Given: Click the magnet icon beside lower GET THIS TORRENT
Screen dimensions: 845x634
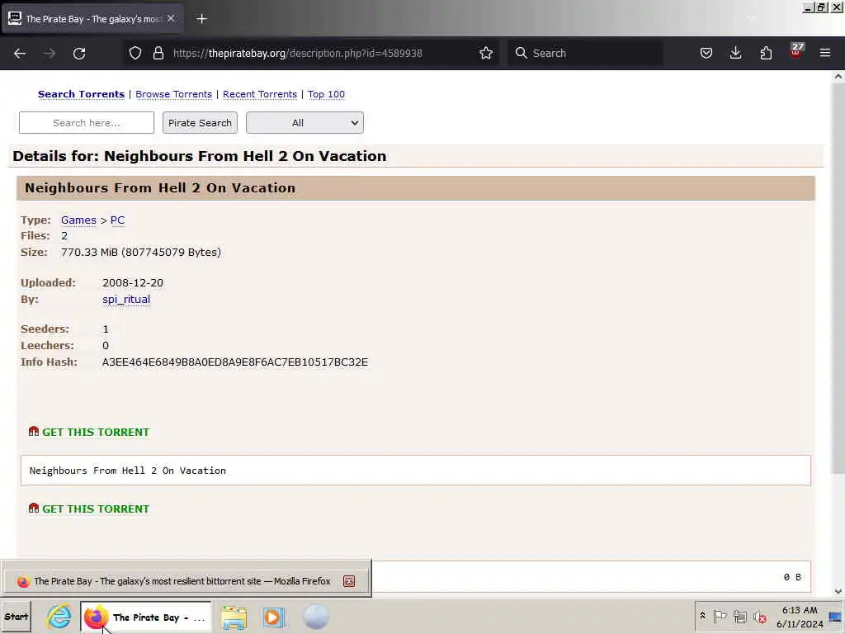Looking at the screenshot, I should pos(33,508).
